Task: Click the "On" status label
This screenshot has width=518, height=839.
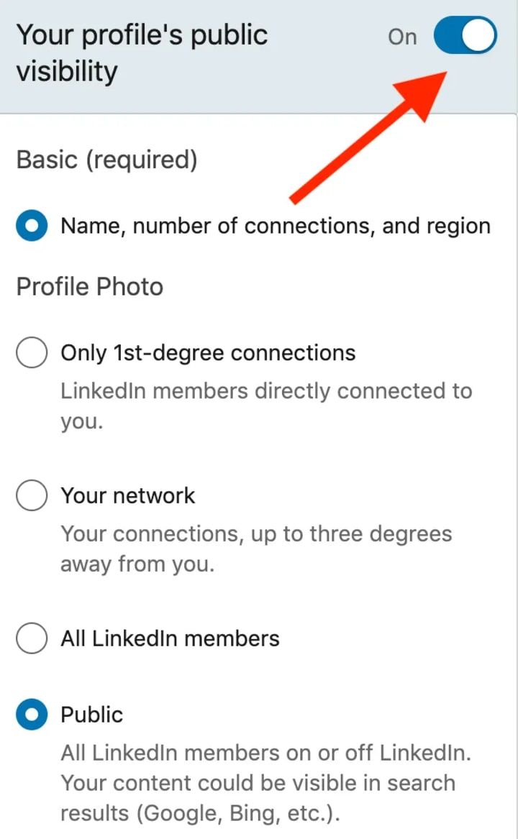Action: pos(402,37)
